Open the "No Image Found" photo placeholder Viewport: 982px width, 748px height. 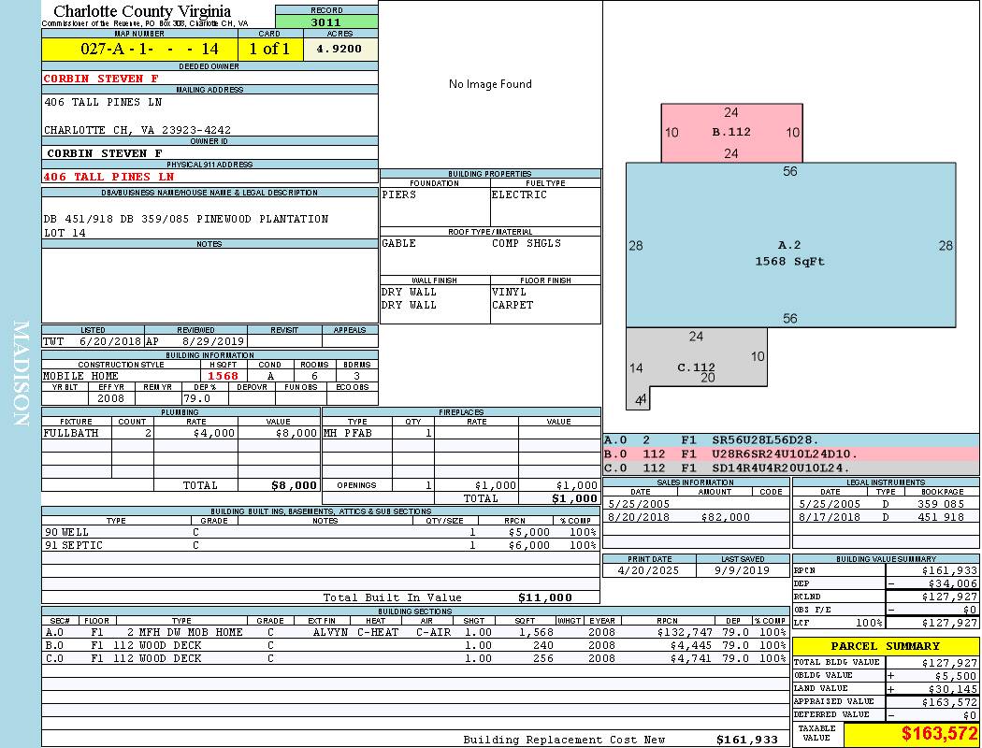pyautogui.click(x=490, y=84)
